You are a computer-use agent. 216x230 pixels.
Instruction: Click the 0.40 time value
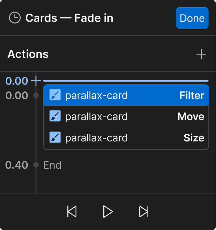point(17,165)
